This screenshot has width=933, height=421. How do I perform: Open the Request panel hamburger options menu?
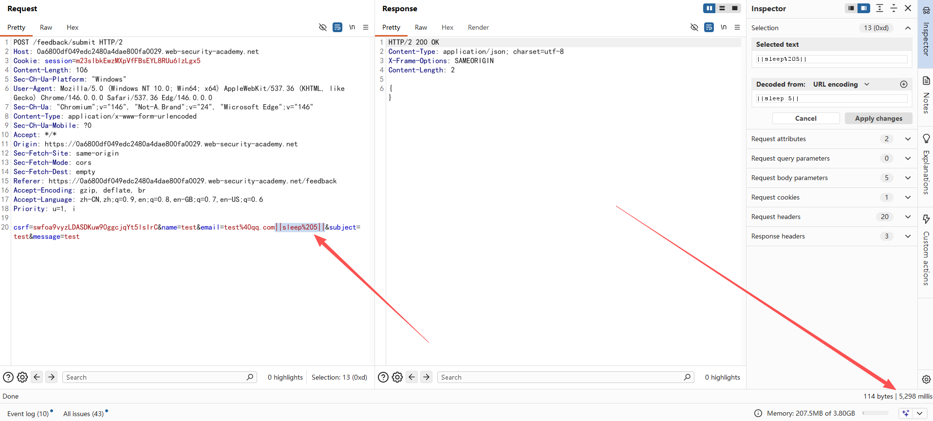click(366, 27)
